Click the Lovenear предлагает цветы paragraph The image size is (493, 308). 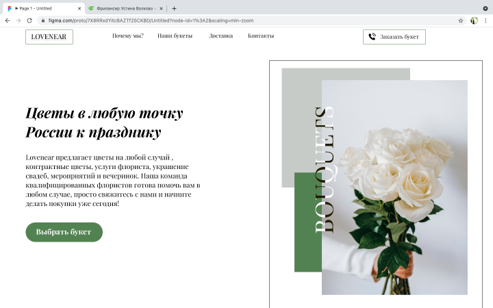112,181
